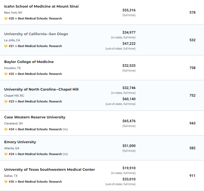Screen dimensions: 204x191
Task: Click the badge icon beside #21 ranking
Action: point(6,46)
